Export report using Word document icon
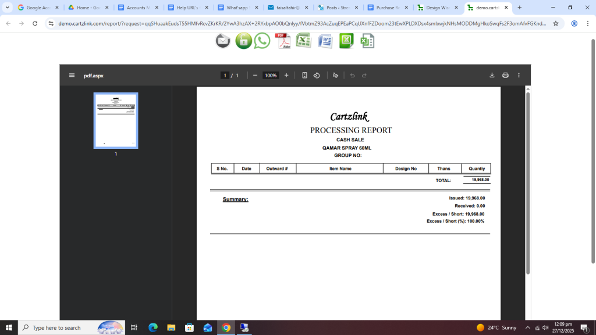The height and width of the screenshot is (335, 596). pos(324,41)
